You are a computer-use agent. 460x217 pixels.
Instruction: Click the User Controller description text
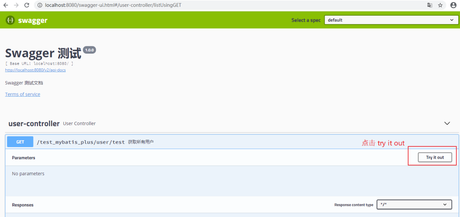[80, 124]
